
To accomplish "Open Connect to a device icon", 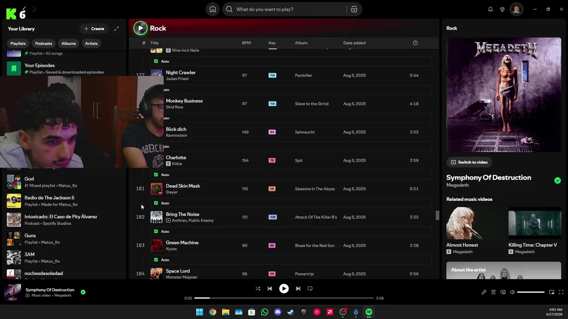I will coord(503,292).
